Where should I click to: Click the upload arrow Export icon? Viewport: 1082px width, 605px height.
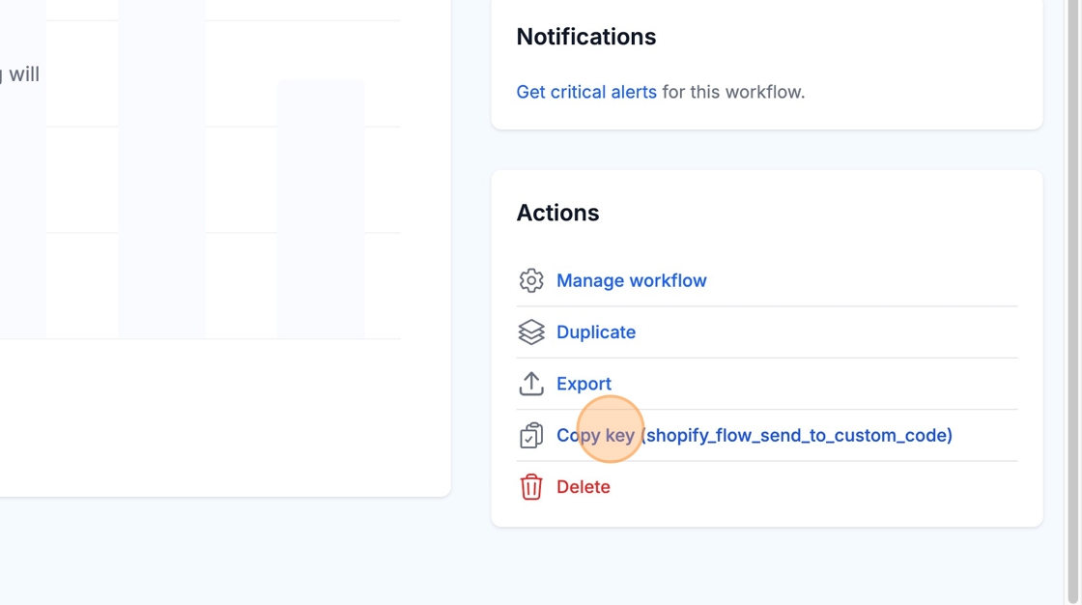pos(531,384)
